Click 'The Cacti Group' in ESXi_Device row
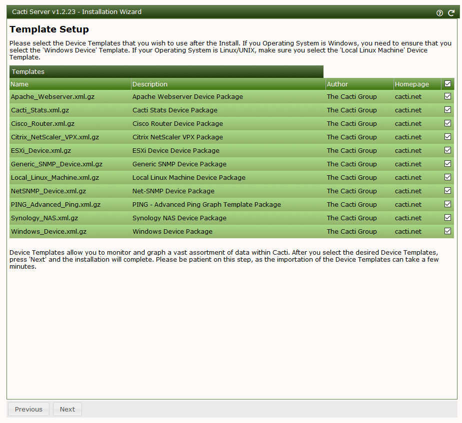 pos(352,151)
